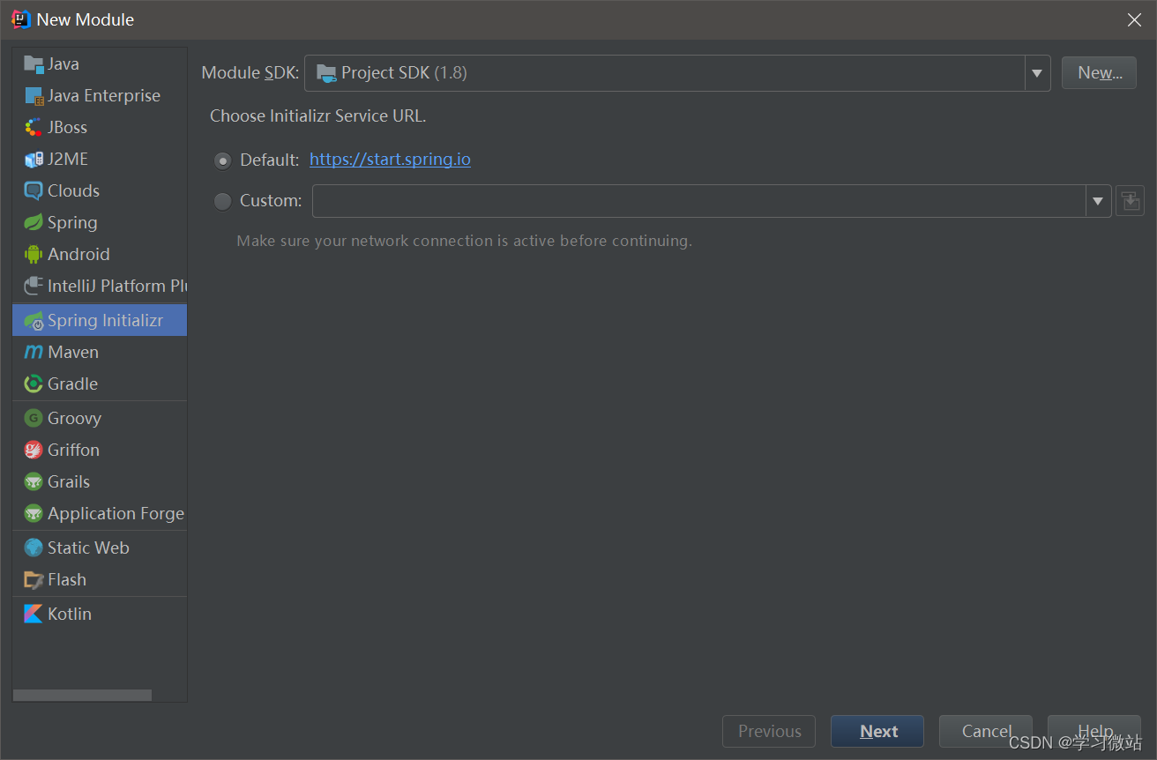Pick the Gradle module type label
This screenshot has height=760, width=1157.
pyautogui.click(x=72, y=384)
